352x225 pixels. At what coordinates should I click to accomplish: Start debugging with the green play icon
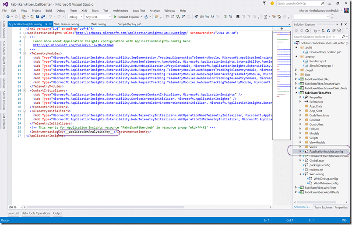(115, 17)
